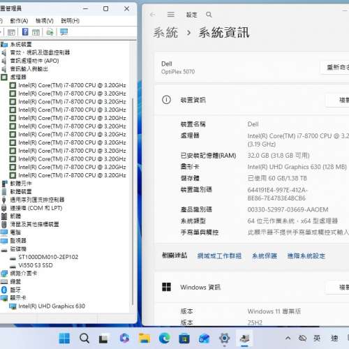The width and height of the screenshot is (349, 349).
Task: Open Microsoft Store from the taskbar
Action: point(184,339)
